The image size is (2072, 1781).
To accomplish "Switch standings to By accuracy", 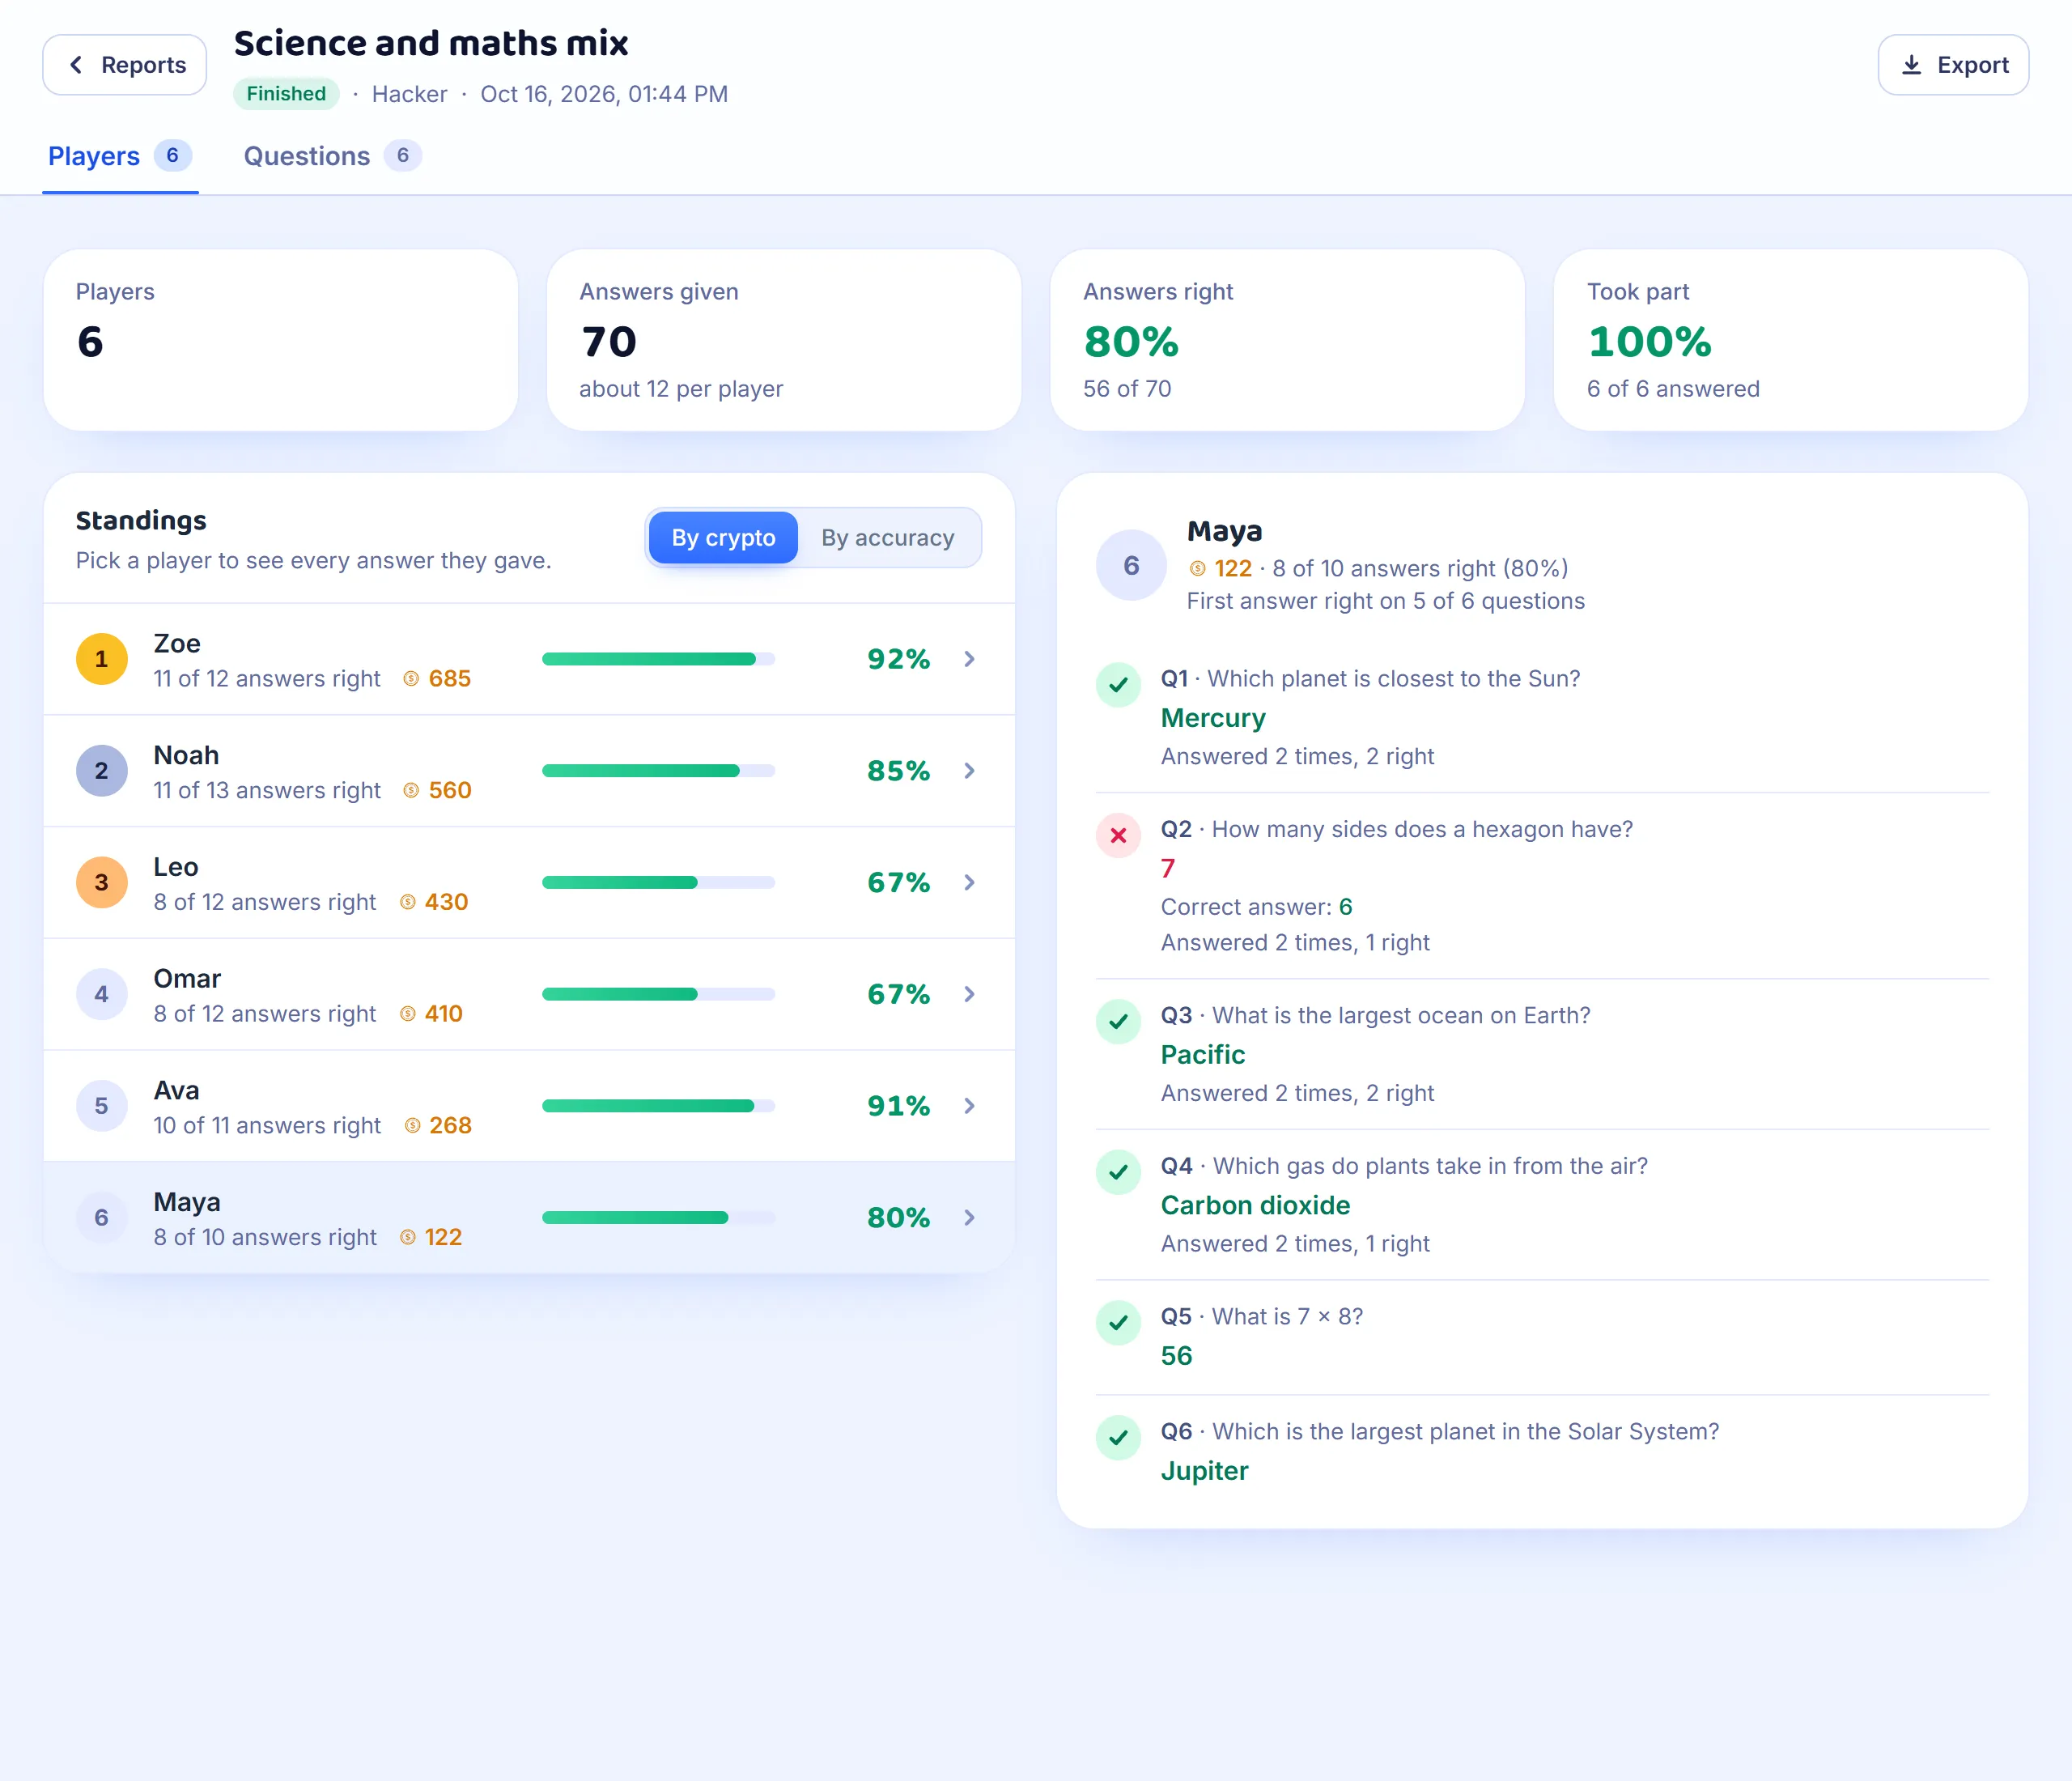I will (x=888, y=538).
